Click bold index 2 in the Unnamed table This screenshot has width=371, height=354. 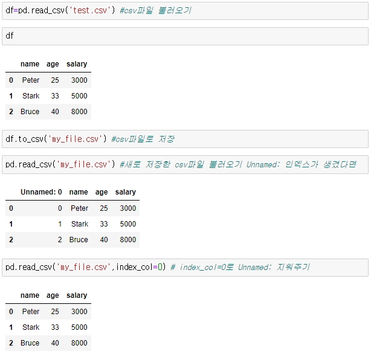tap(11, 239)
